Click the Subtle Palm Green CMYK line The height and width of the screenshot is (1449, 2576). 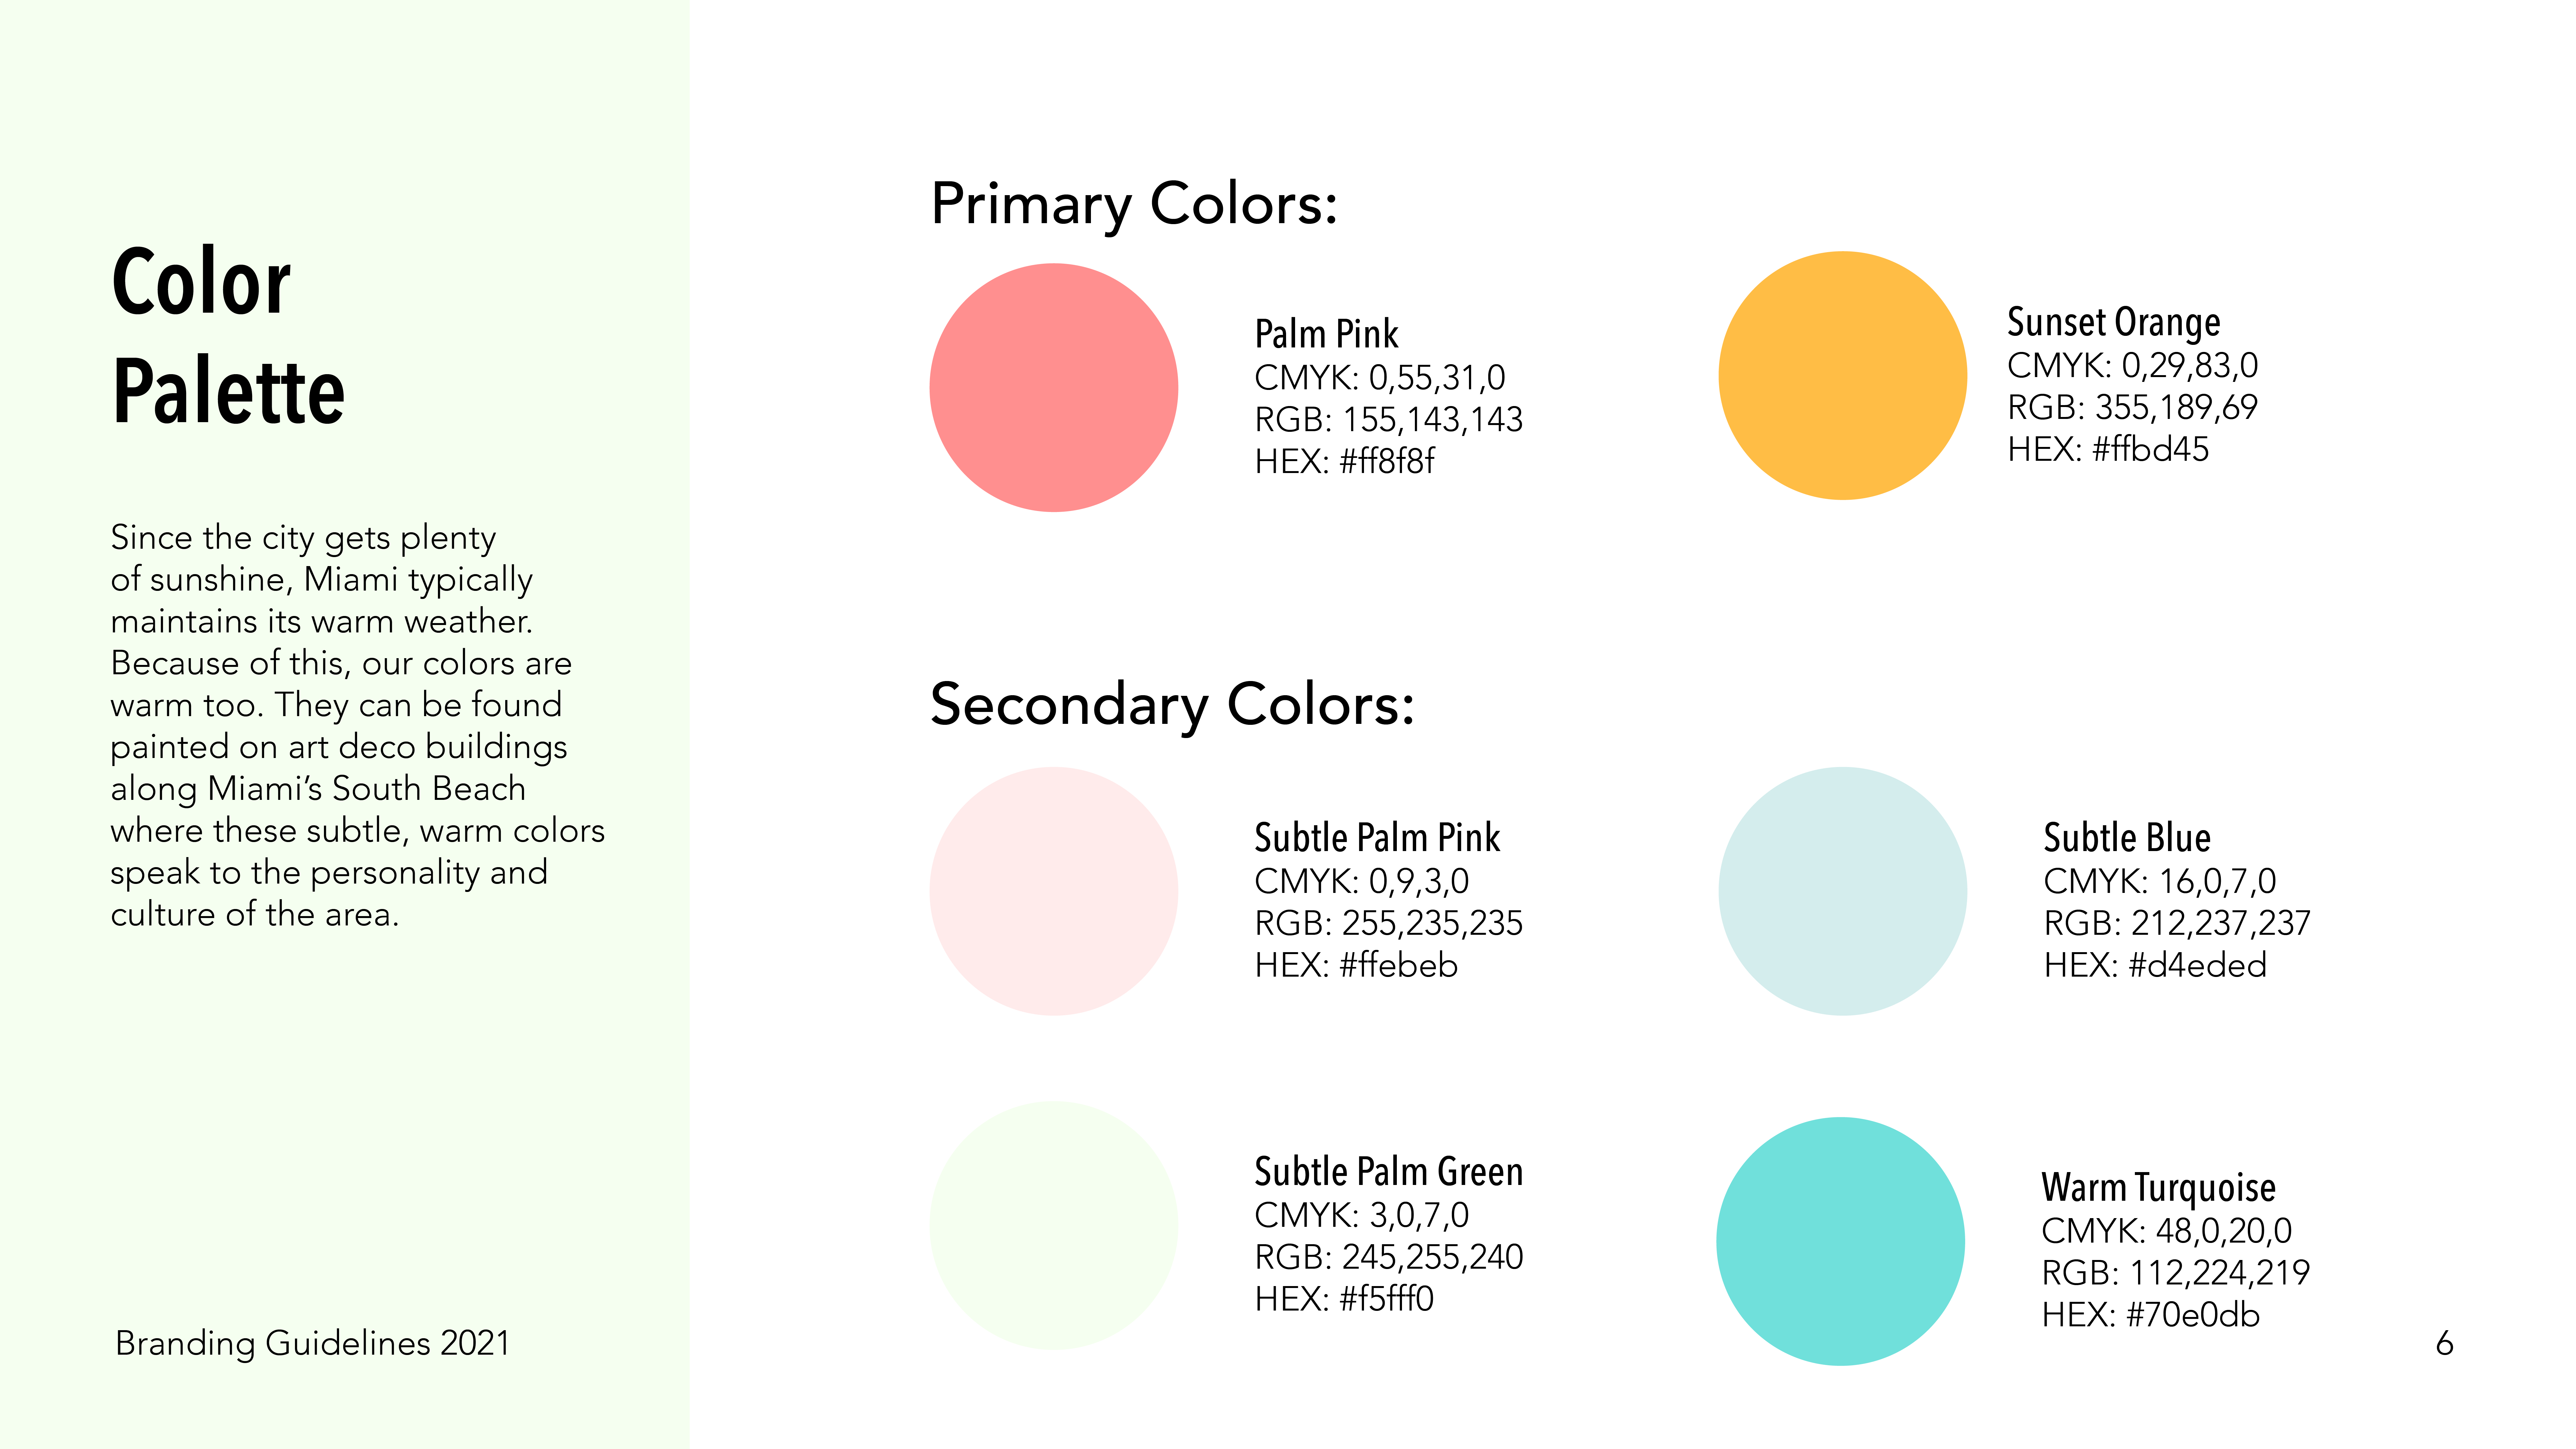(1361, 1215)
